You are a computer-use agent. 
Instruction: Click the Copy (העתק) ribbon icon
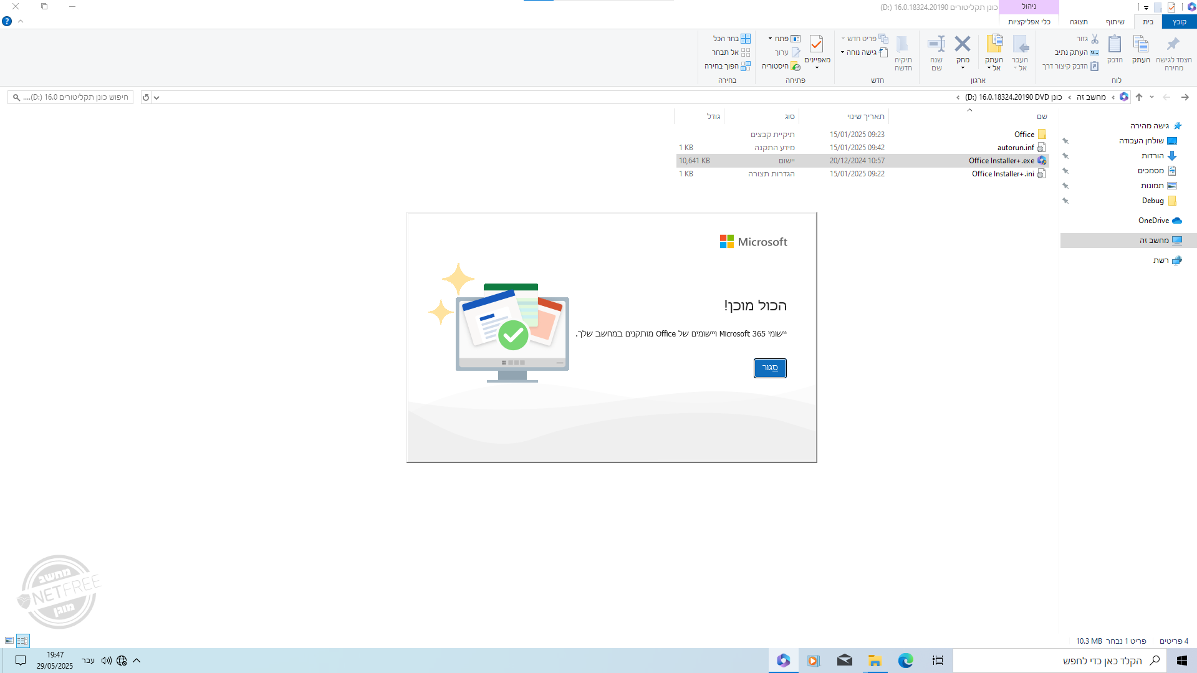tap(1141, 44)
